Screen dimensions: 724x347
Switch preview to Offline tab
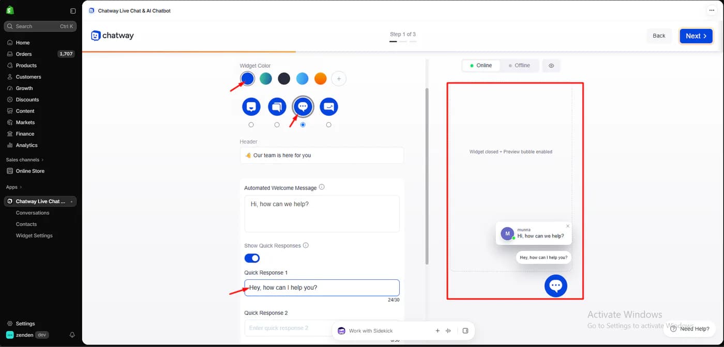click(519, 66)
